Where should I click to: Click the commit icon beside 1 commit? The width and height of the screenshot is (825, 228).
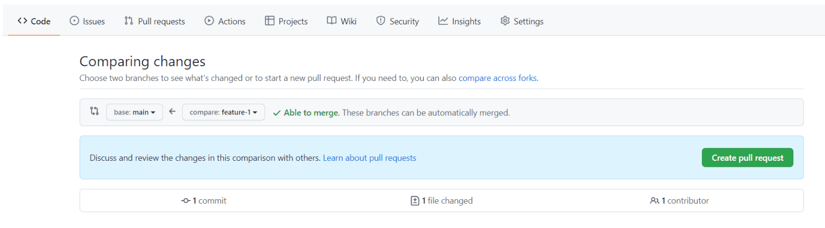click(x=186, y=201)
